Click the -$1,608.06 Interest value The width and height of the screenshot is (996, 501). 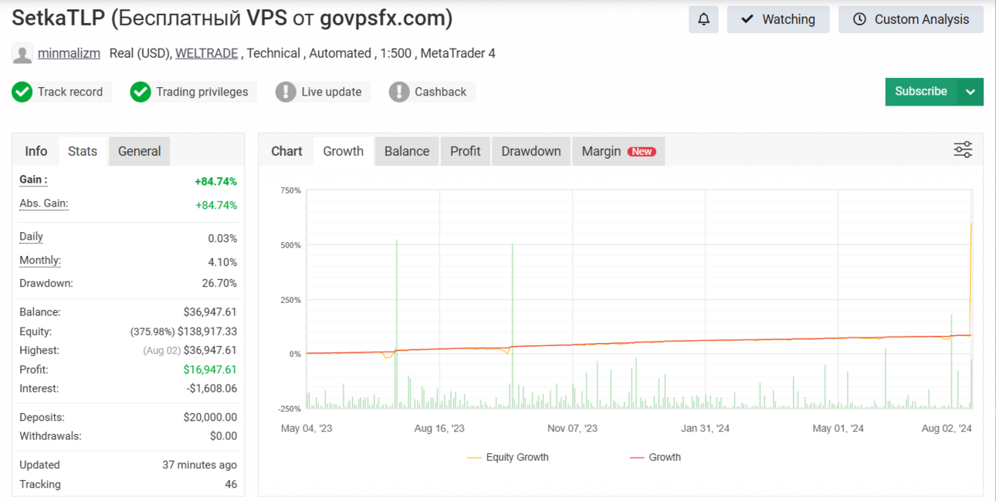212,389
